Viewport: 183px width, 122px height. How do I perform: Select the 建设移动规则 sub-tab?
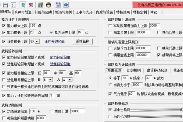tap(157, 70)
